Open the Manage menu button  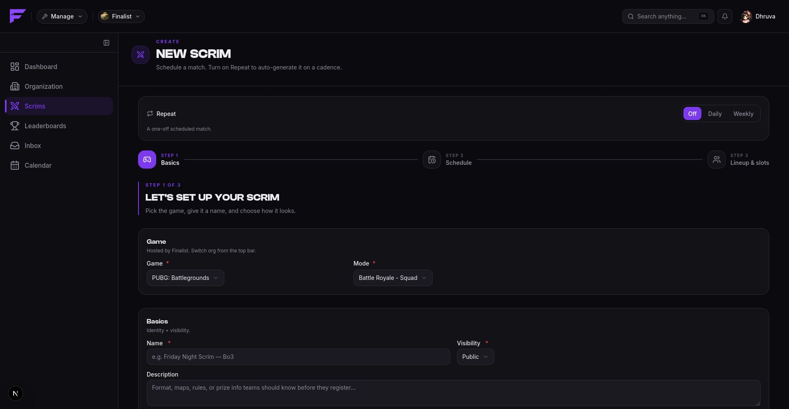(62, 16)
